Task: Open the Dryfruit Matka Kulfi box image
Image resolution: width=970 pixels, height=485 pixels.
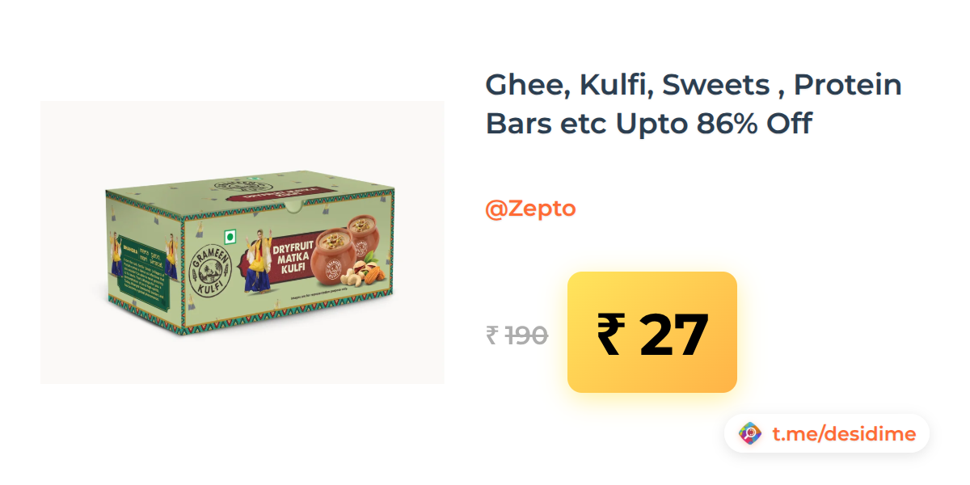Action: 242,242
